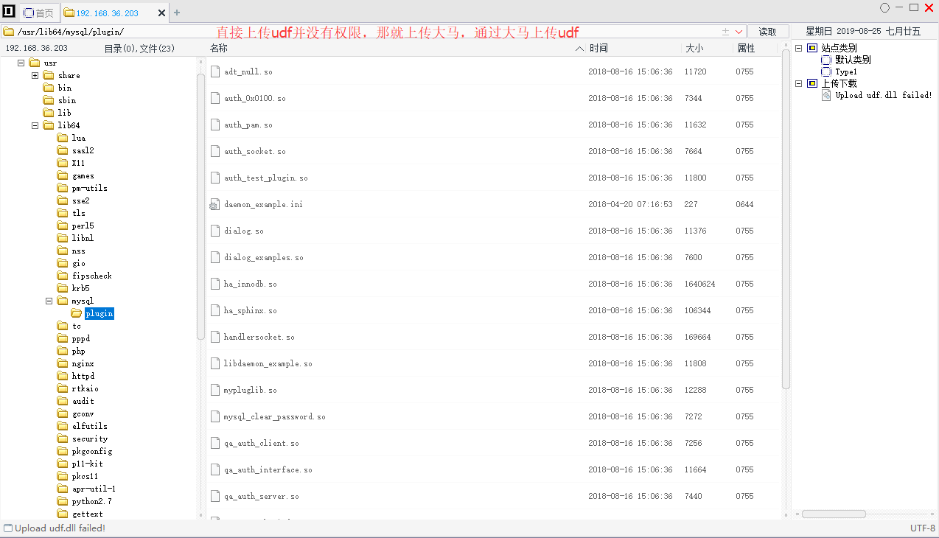
Task: Click the open folder icon beside 'plugin'
Action: tap(77, 313)
